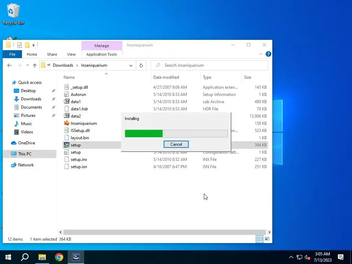Click Downloads in the address path
This screenshot has height=264, width=352.
63,65
